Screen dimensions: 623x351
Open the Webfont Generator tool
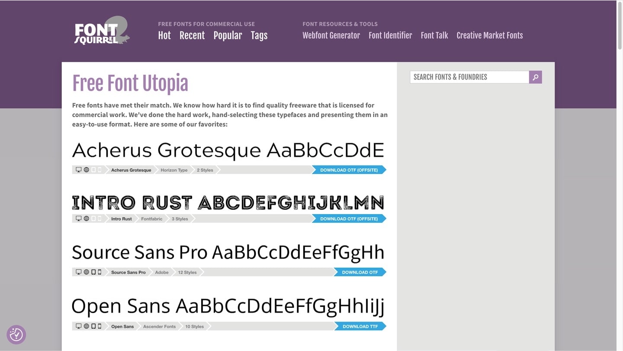pyautogui.click(x=331, y=35)
